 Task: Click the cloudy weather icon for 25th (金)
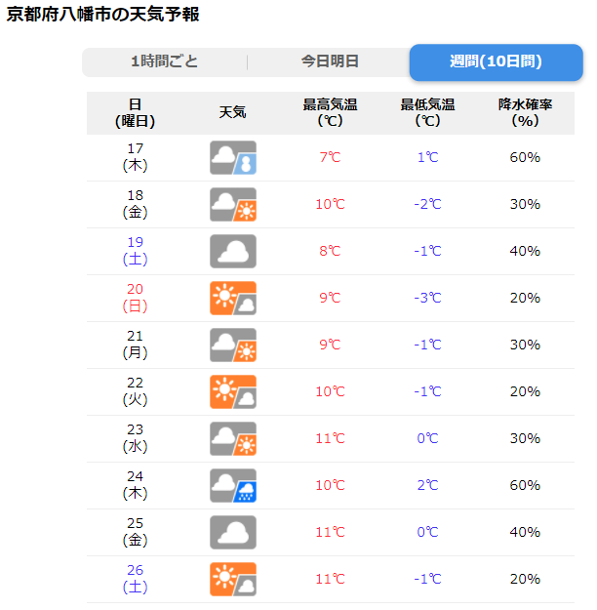(233, 532)
